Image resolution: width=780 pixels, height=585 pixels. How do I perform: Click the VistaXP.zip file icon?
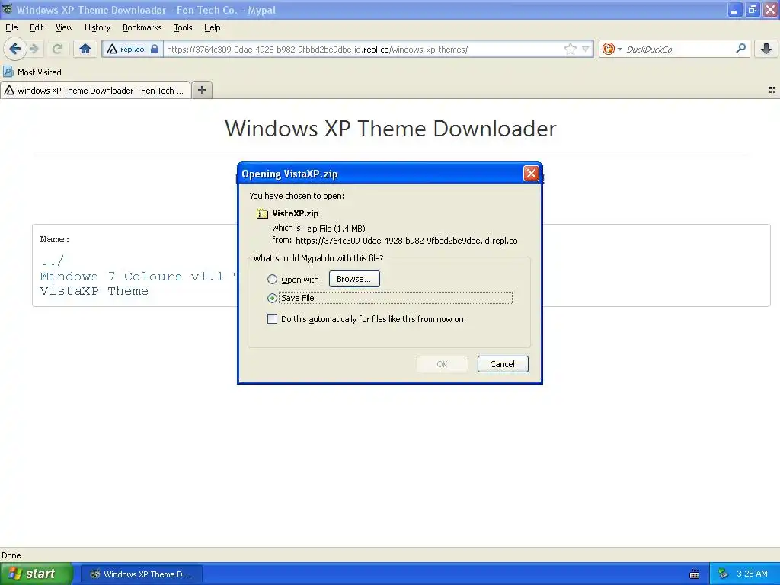pos(262,213)
